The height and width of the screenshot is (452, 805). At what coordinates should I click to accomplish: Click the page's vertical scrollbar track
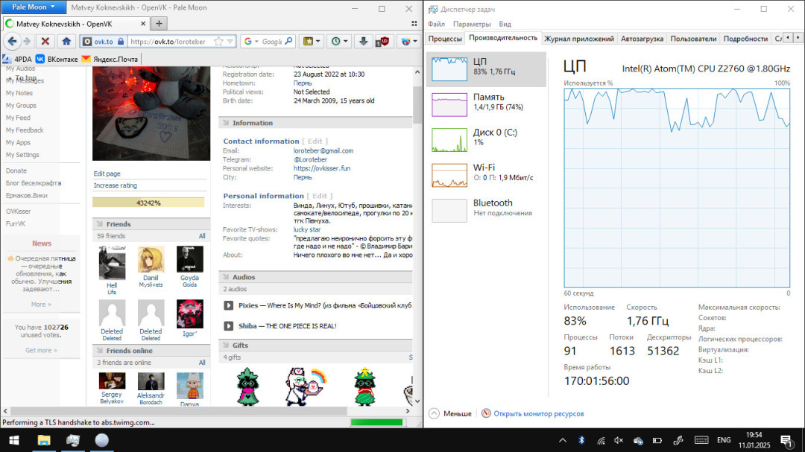point(417,261)
